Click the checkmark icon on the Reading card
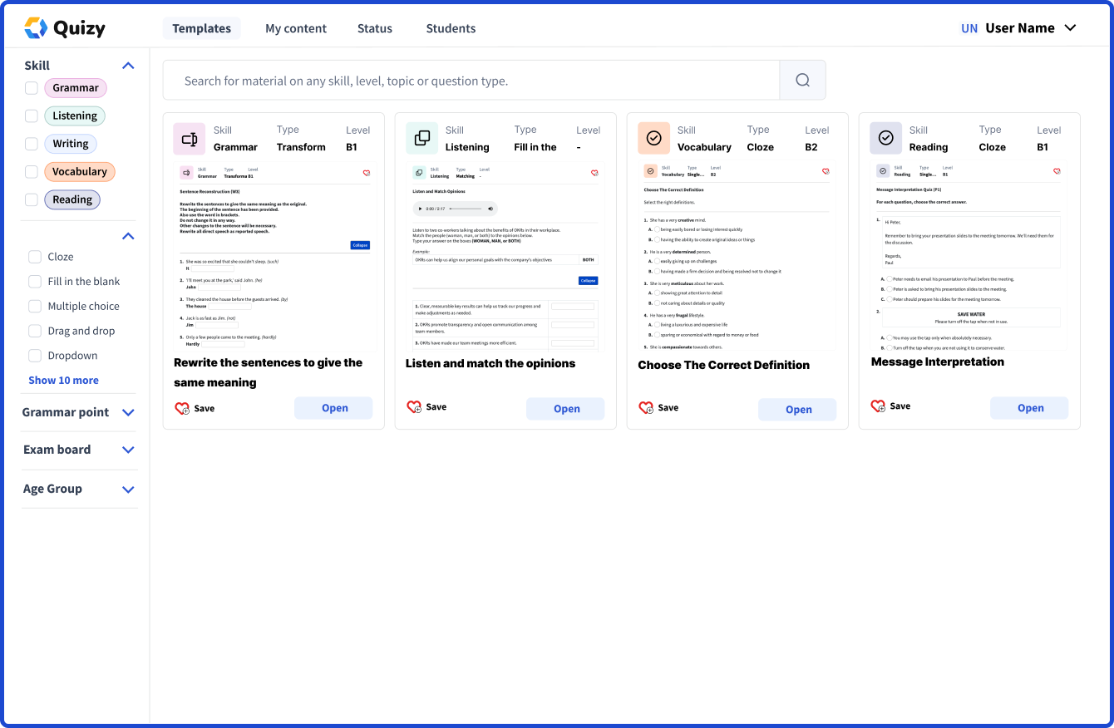 click(x=885, y=138)
